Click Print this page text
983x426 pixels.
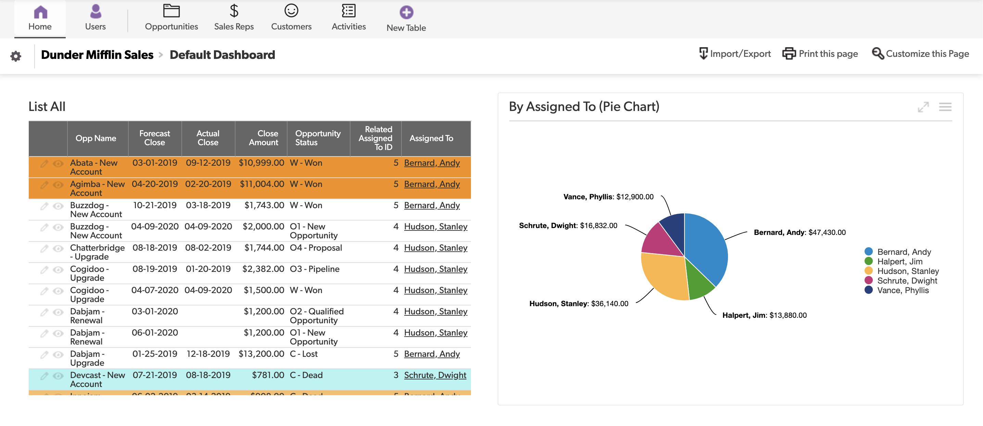pyautogui.click(x=828, y=53)
